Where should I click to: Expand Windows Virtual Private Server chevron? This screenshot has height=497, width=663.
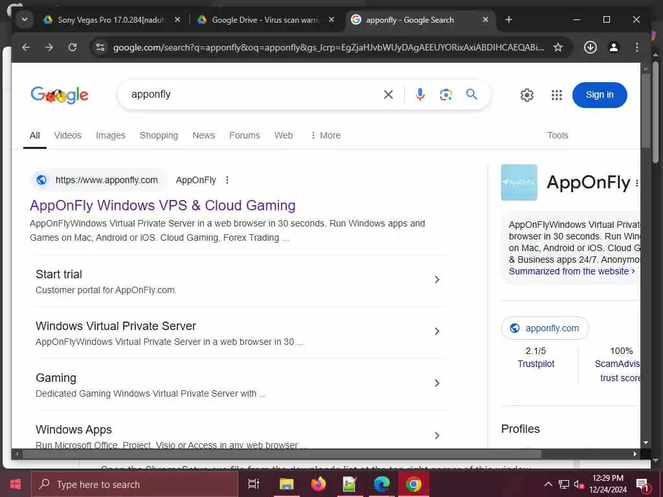pyautogui.click(x=437, y=331)
